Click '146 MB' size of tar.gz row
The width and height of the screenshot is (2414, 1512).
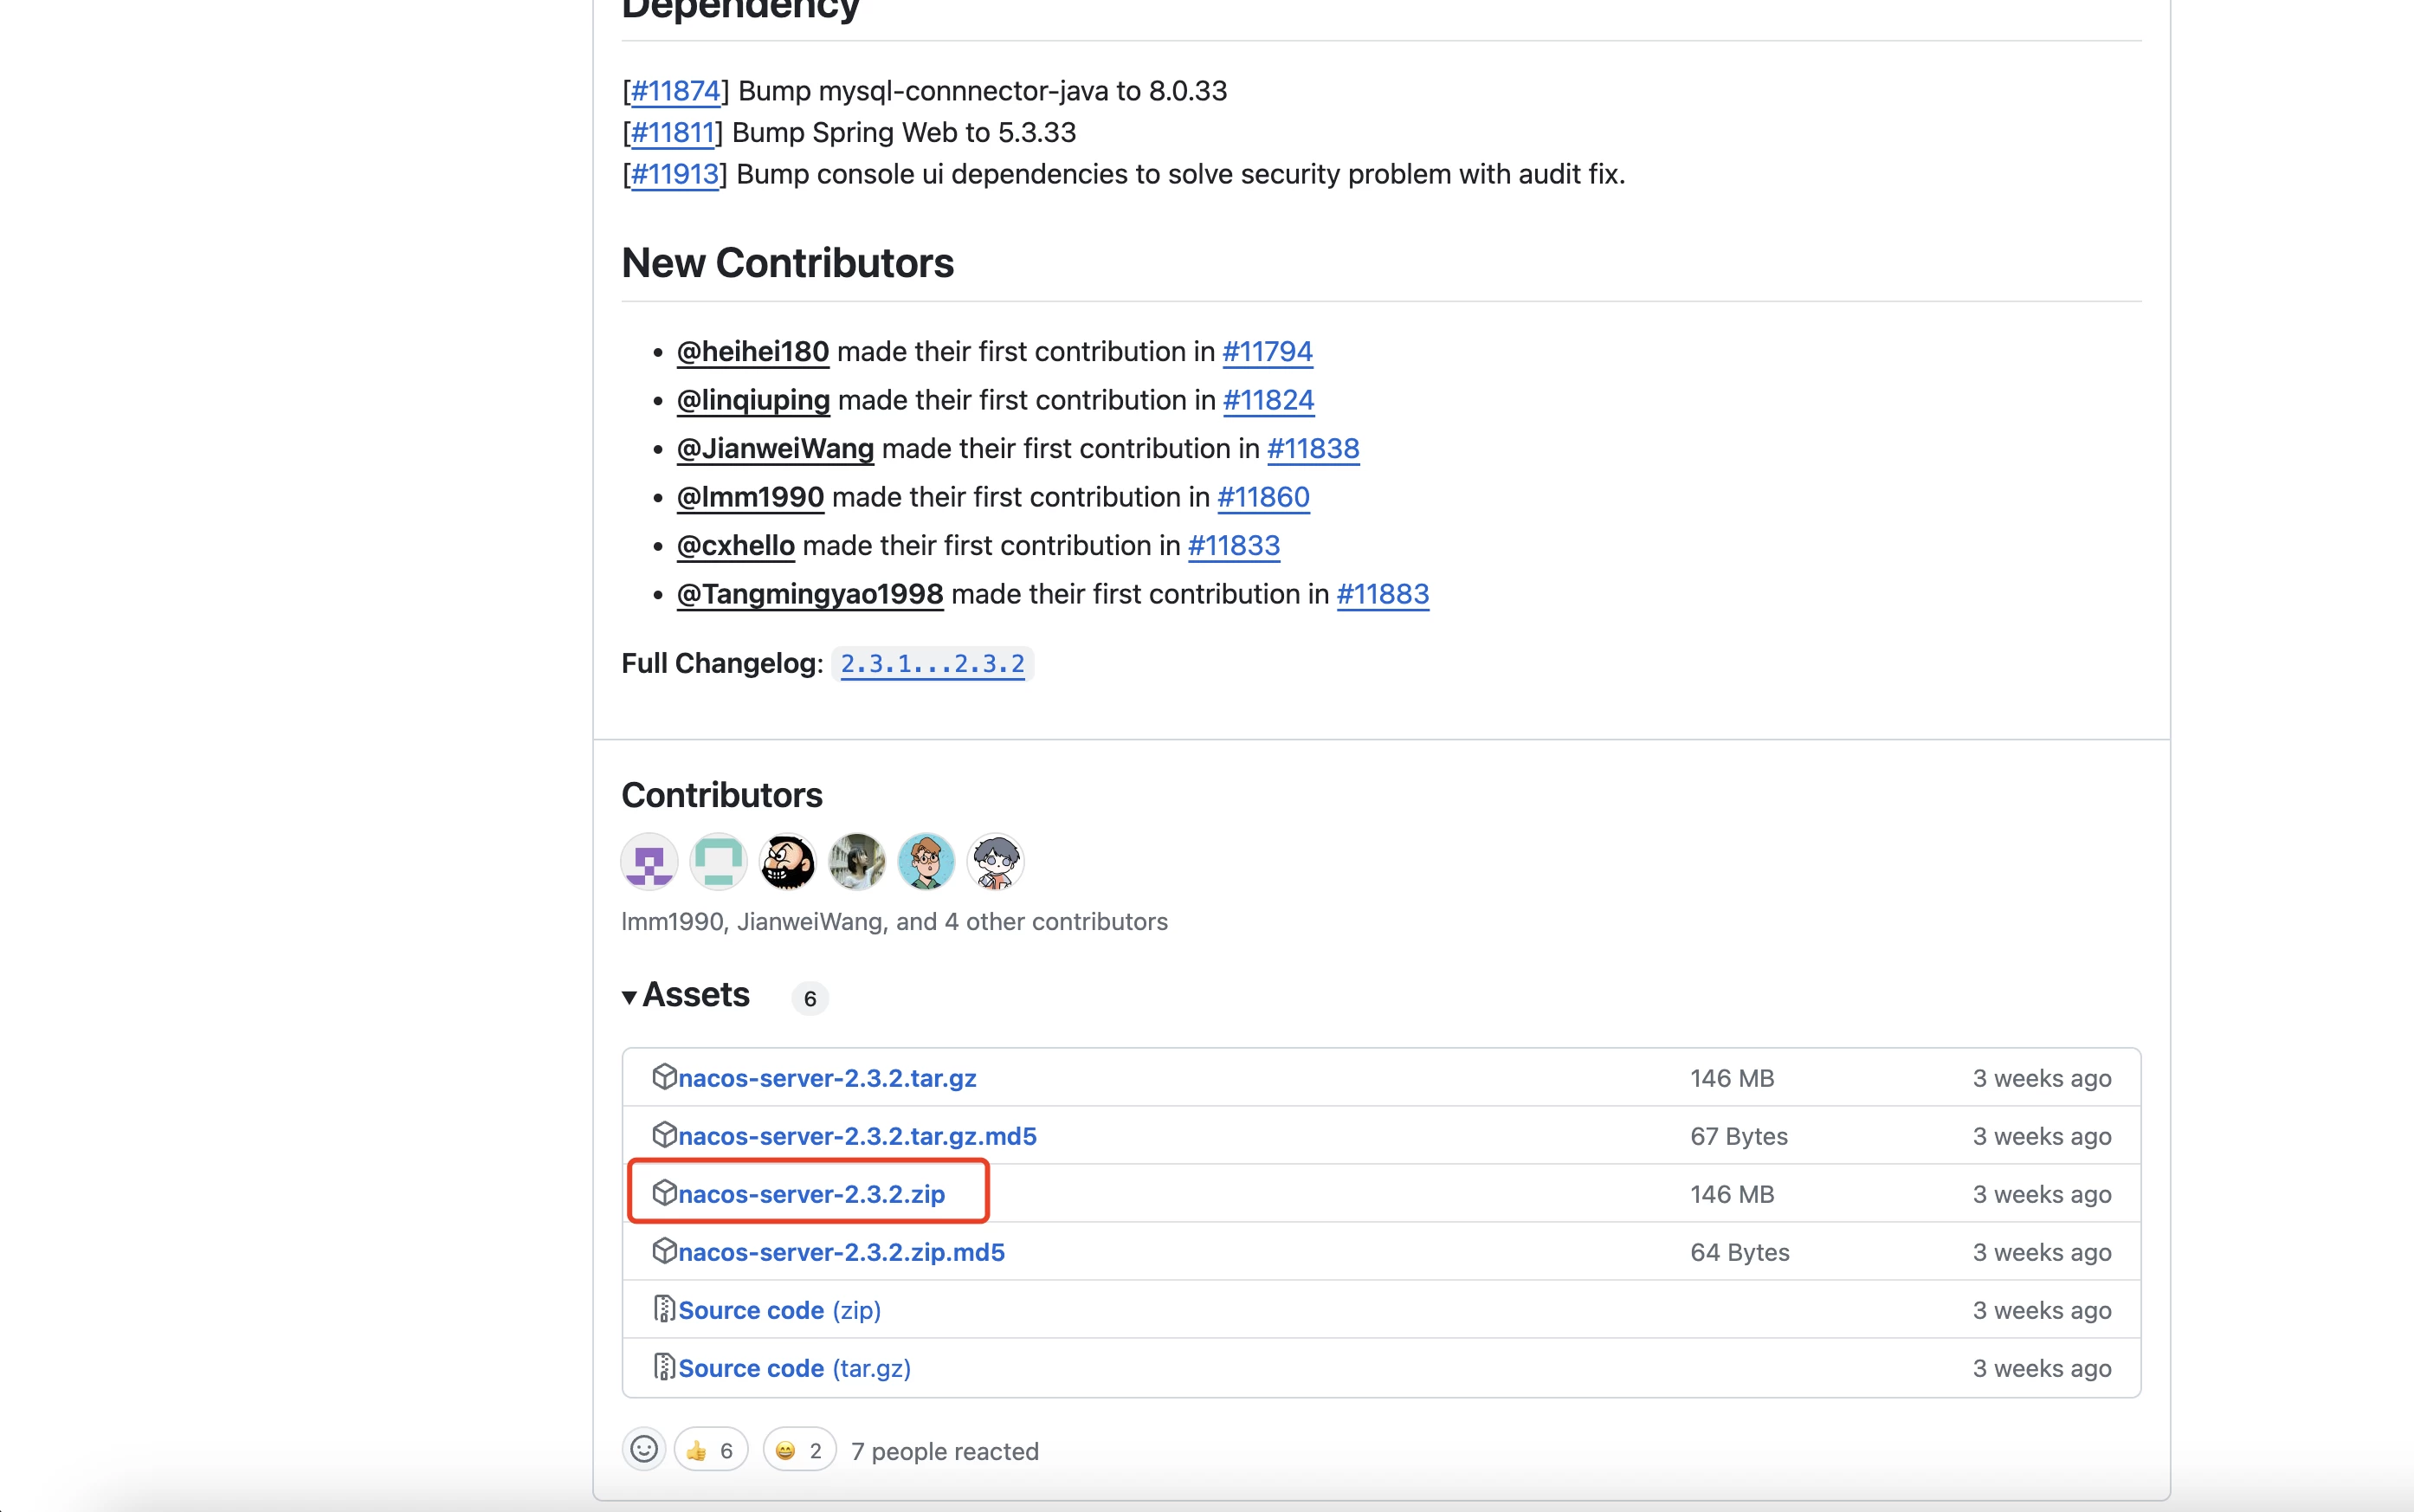click(x=1733, y=1078)
